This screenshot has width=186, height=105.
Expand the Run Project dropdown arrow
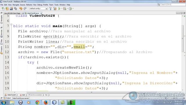pyautogui.click(x=62, y=8)
